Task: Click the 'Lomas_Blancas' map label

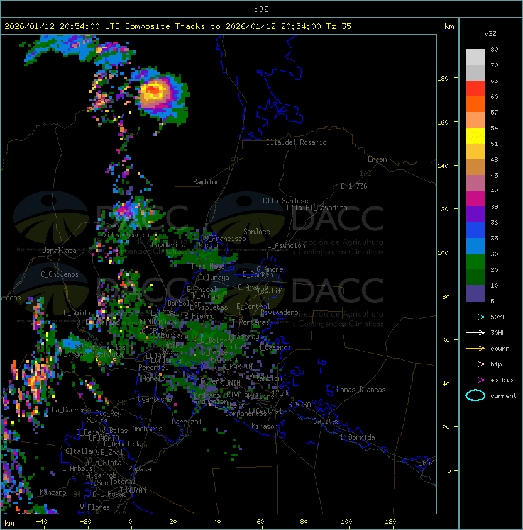Action: (x=361, y=390)
